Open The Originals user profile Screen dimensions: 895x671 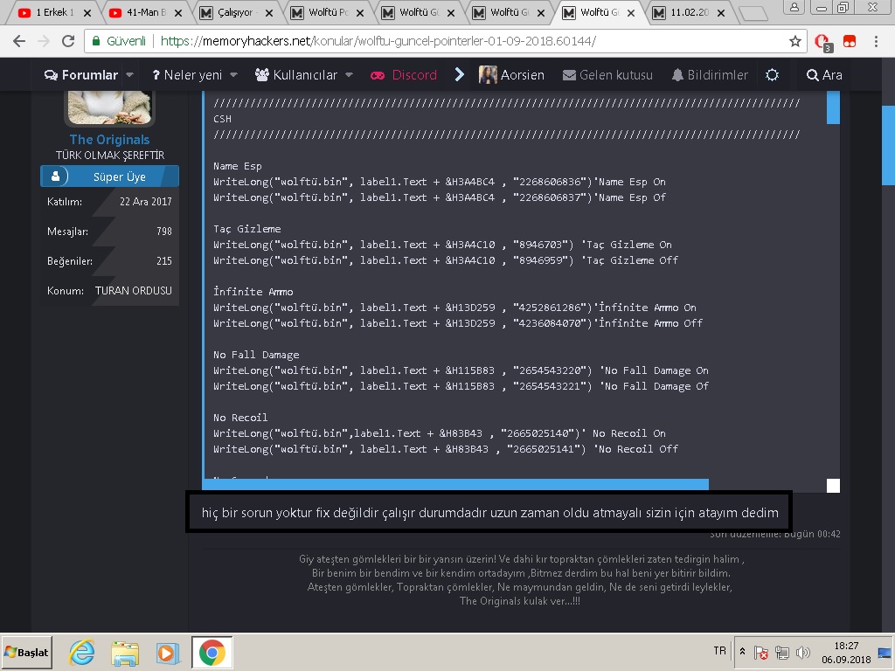point(109,139)
